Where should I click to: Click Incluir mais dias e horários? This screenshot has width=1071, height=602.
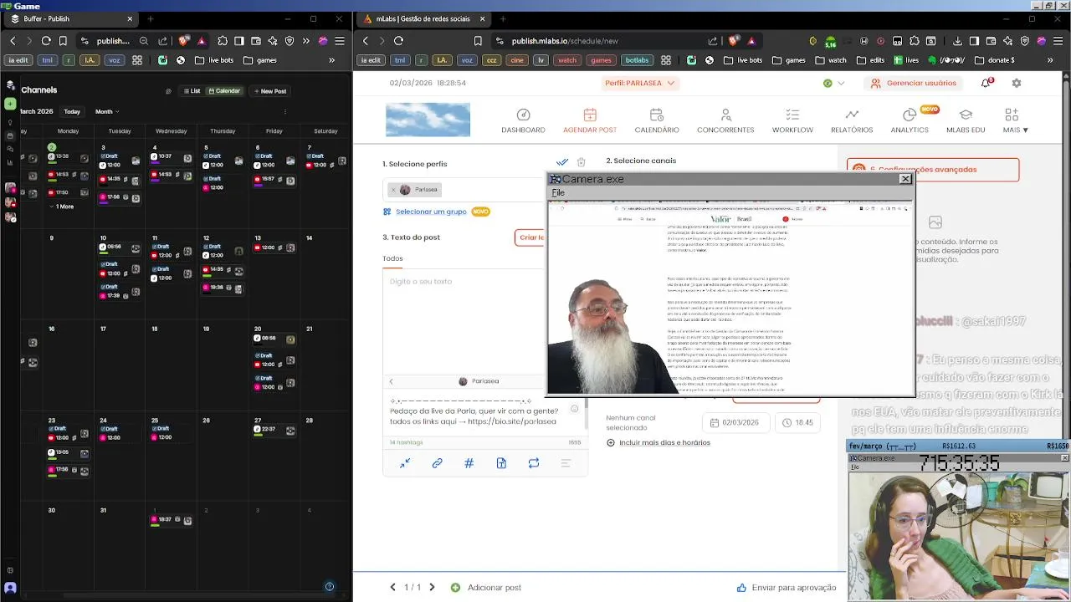pyautogui.click(x=664, y=442)
